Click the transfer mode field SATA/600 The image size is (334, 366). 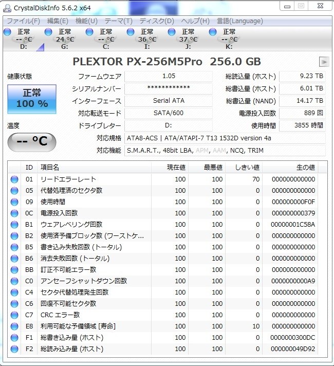point(169,113)
